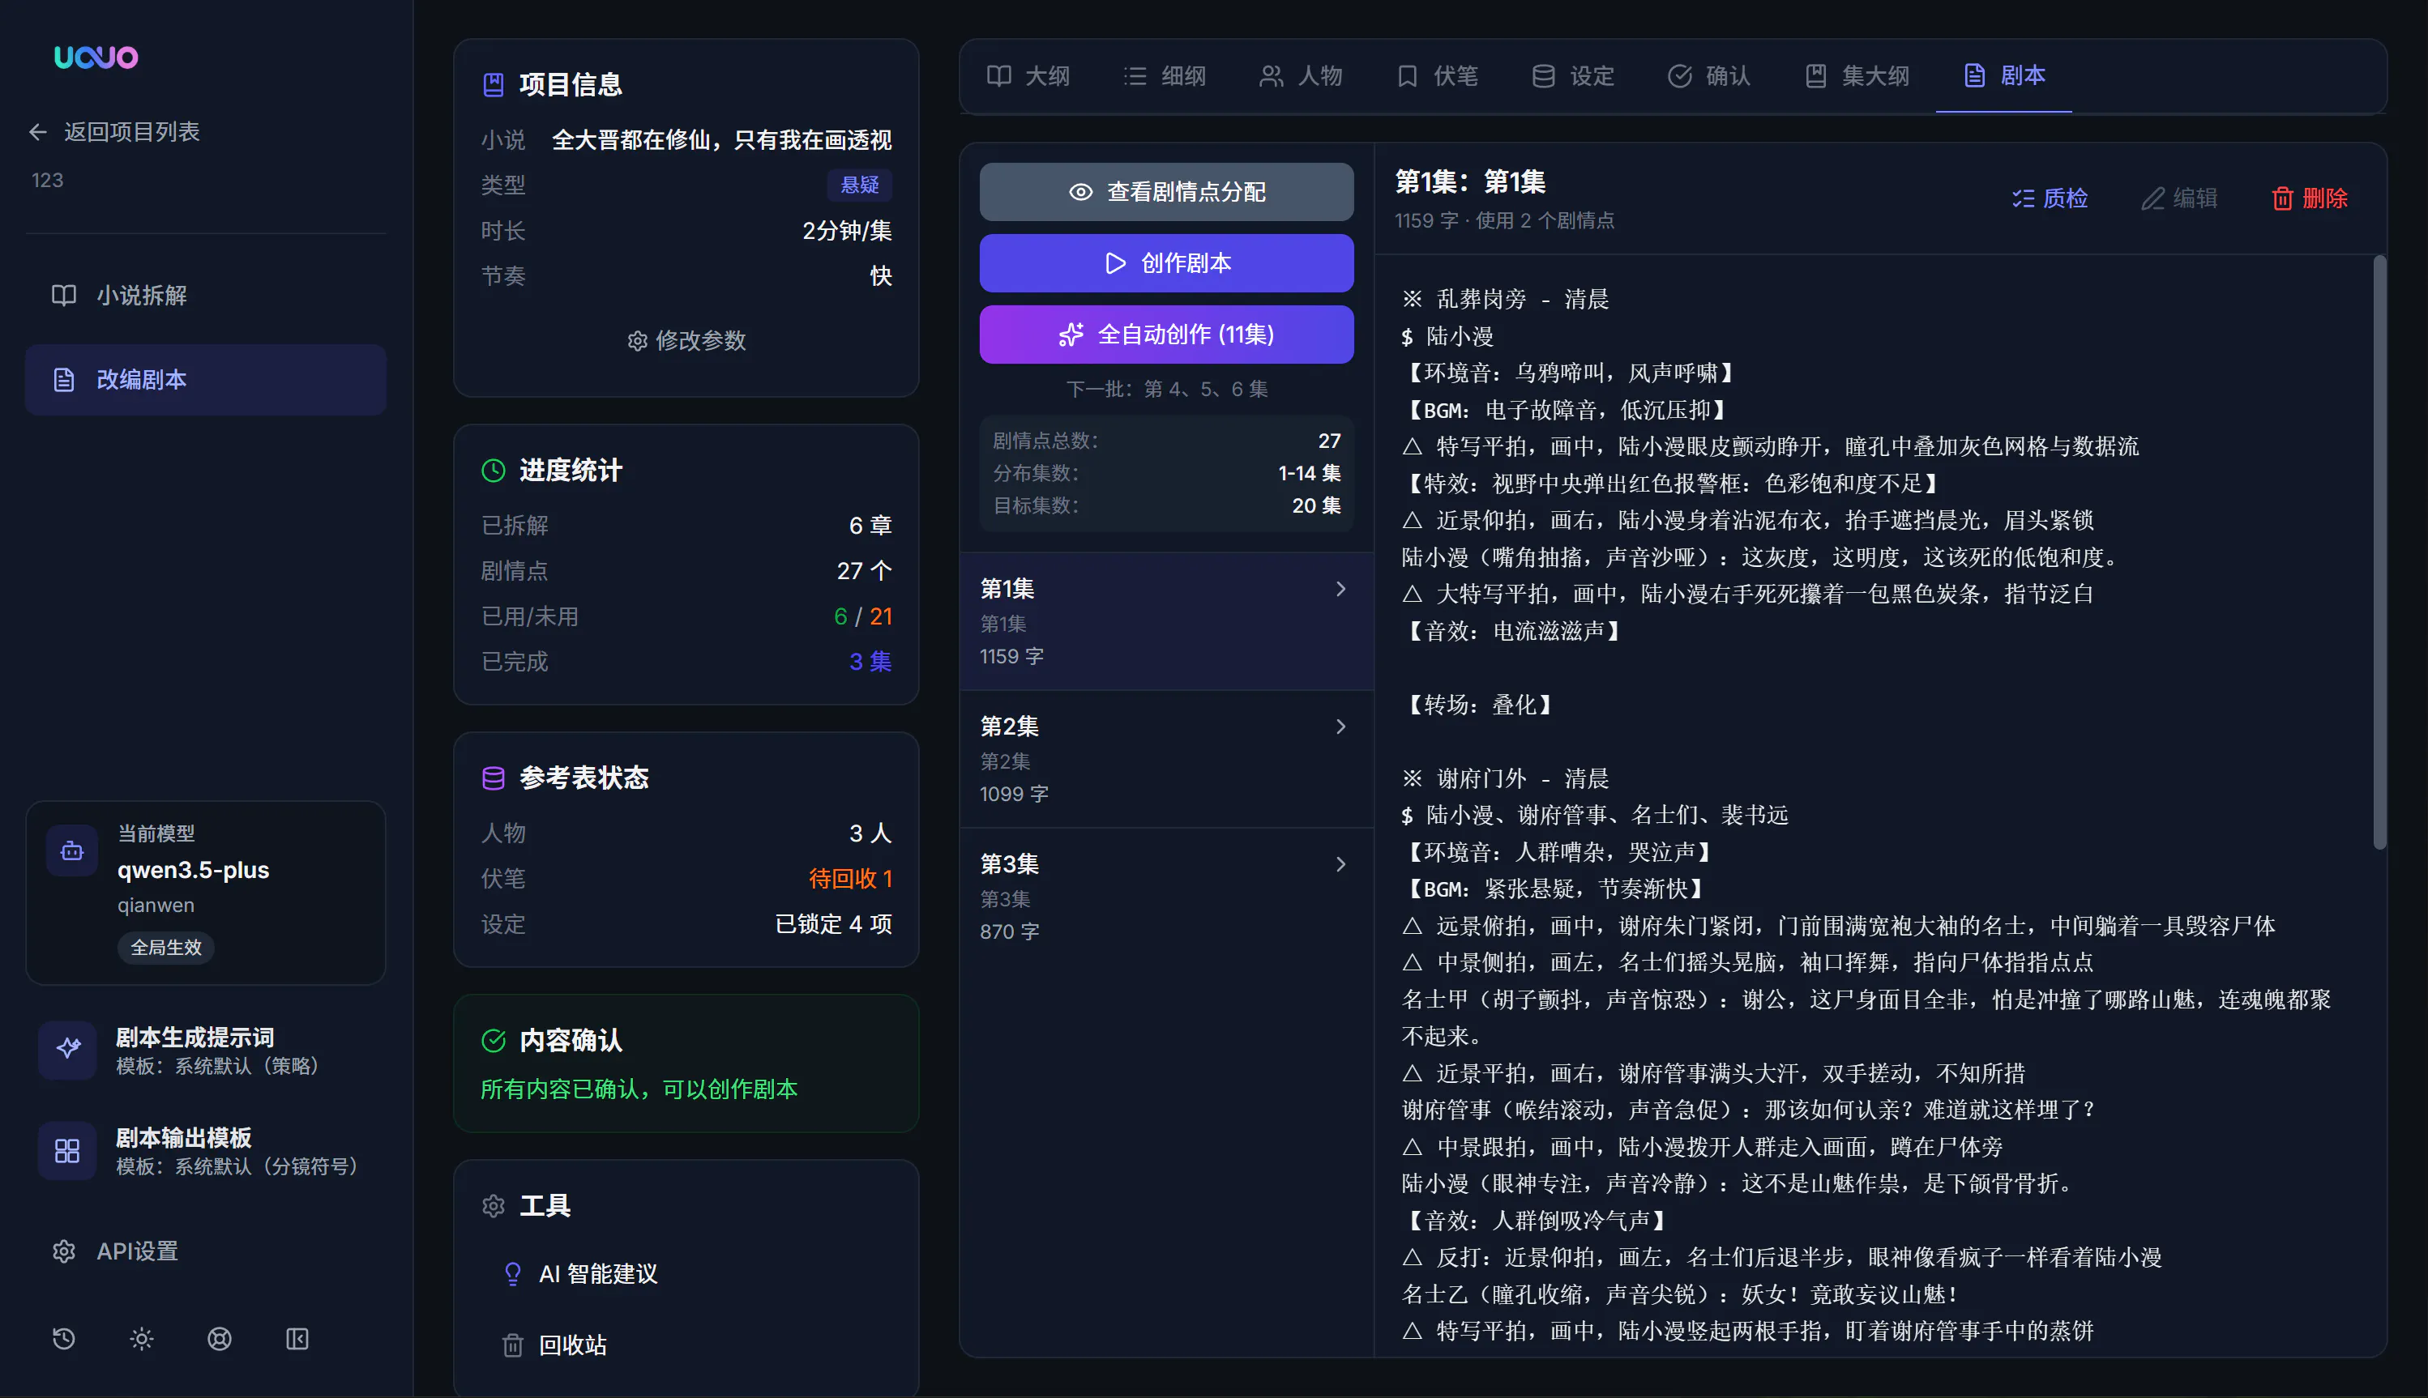The width and height of the screenshot is (2428, 1398).
Task: Open the history icon at sidebar bottom
Action: (x=63, y=1339)
